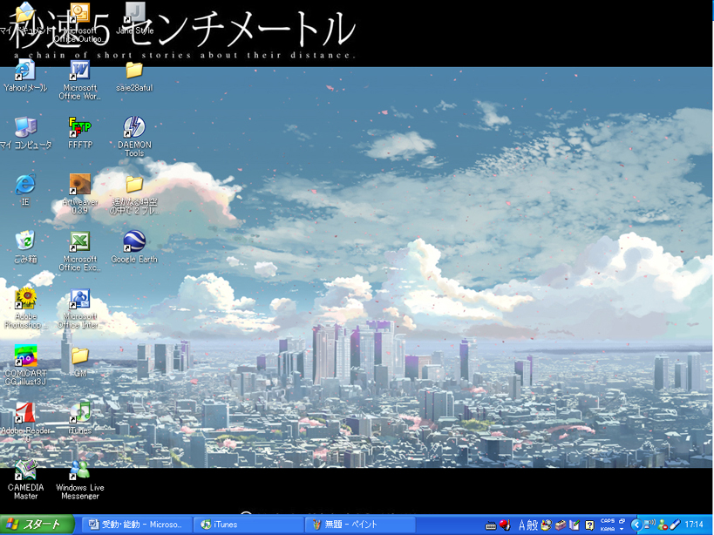Open the スタート menu

click(x=37, y=525)
